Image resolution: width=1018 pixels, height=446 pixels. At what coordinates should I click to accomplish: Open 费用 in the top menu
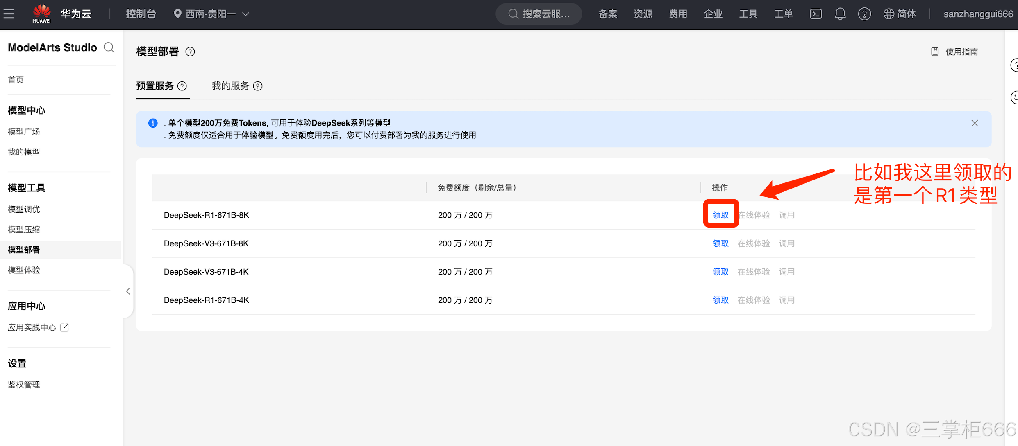[x=678, y=14]
